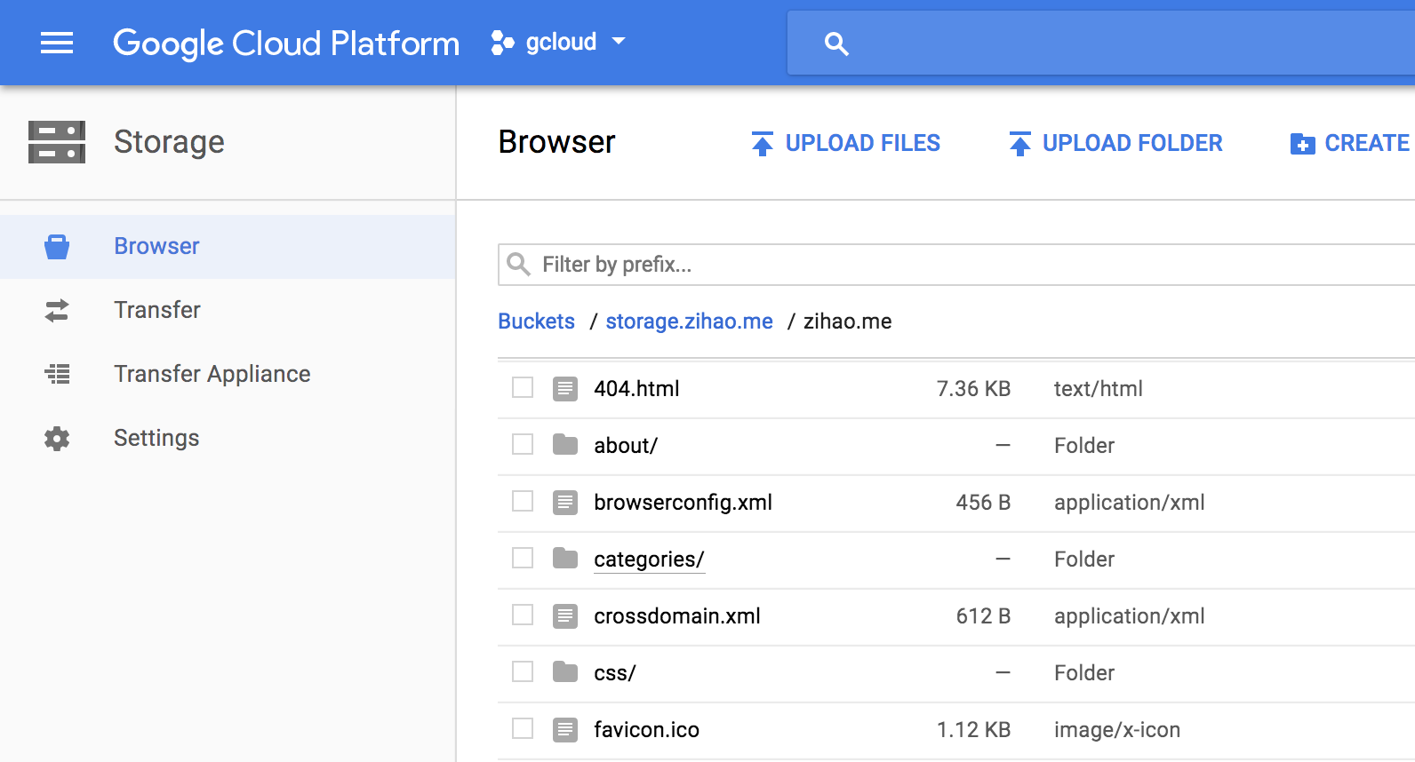Go to Transfer in the sidebar
This screenshot has height=762, width=1415.
tap(228, 310)
